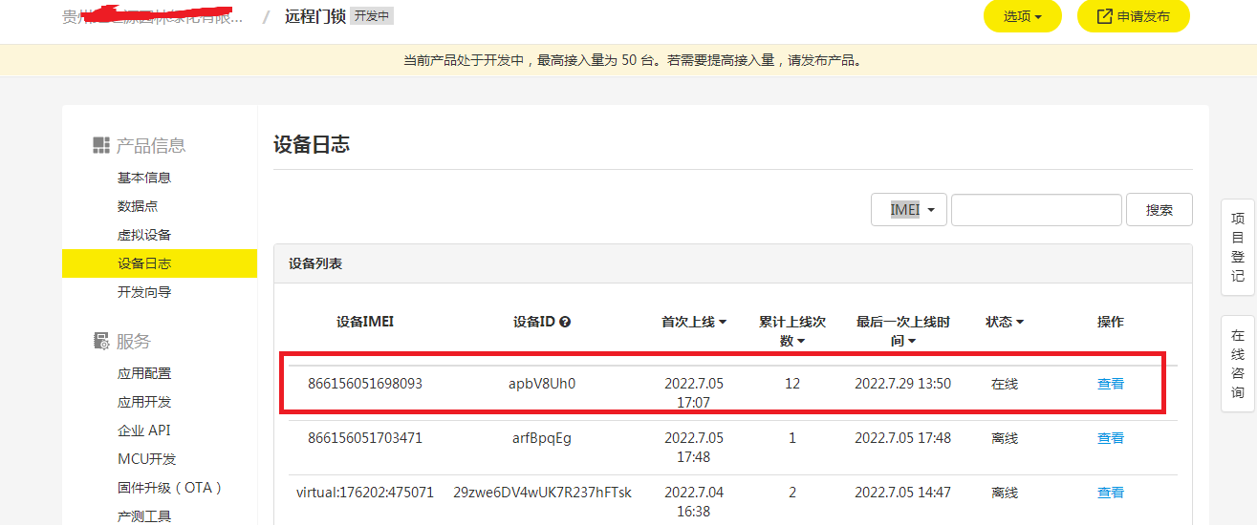
Task: Click the external-link icon in 申请发布
Action: point(1104,16)
